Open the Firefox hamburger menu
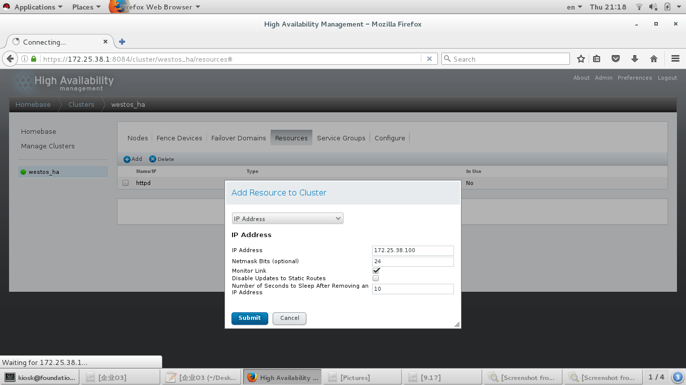 [x=675, y=59]
